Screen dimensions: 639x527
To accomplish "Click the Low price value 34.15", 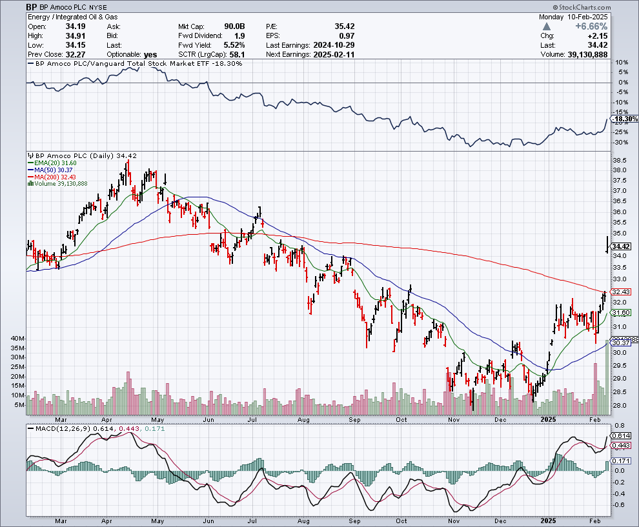I will [x=76, y=45].
